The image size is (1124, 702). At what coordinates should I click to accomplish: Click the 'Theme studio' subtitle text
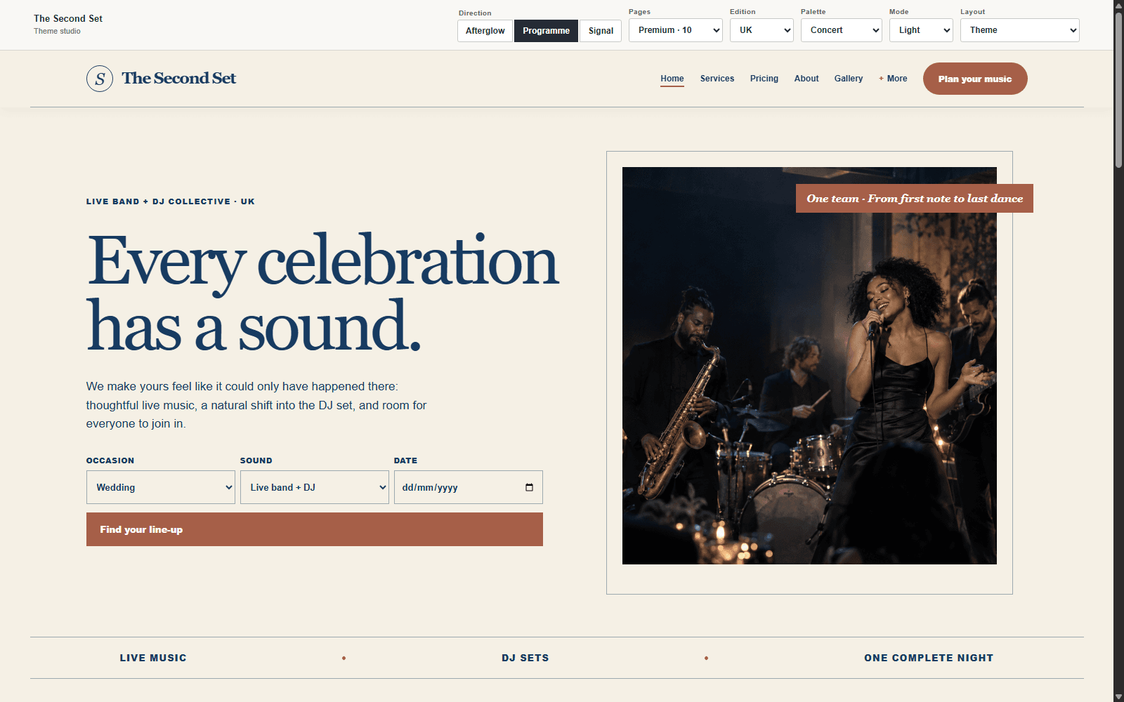pyautogui.click(x=57, y=31)
